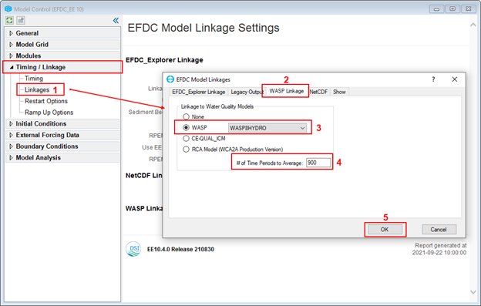Image resolution: width=481 pixels, height=306 pixels.
Task: Click the EFDC Model Linkage Settings heading
Action: coord(203,28)
